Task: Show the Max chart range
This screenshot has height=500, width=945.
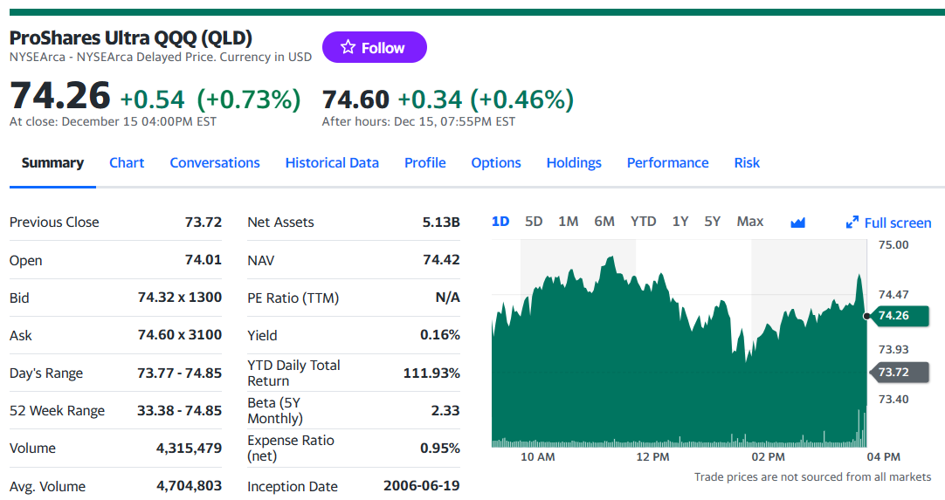Action: coord(749,222)
